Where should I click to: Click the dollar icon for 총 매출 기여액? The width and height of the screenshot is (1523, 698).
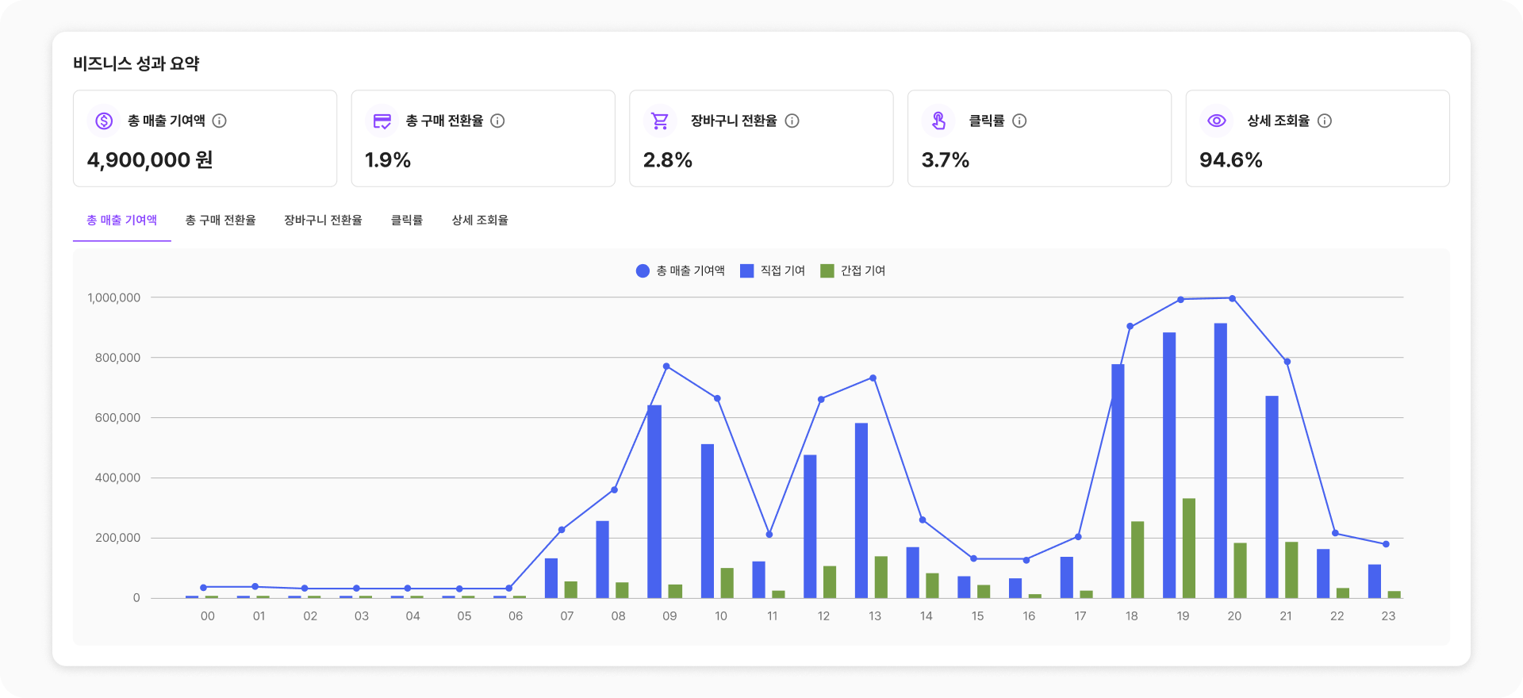(104, 121)
